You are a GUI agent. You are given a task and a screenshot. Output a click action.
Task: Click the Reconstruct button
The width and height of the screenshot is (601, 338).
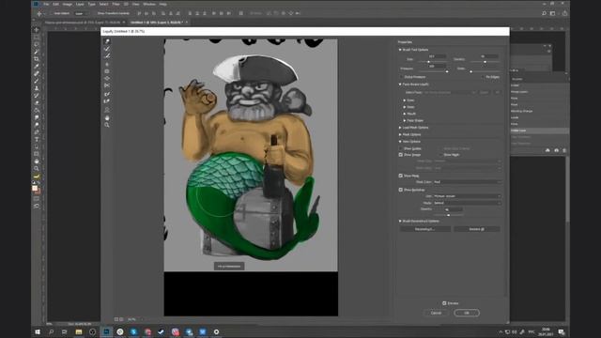pos(425,229)
